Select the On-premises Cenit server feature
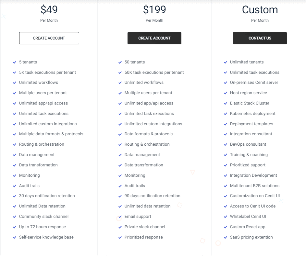This screenshot has width=306, height=258. pos(255,83)
